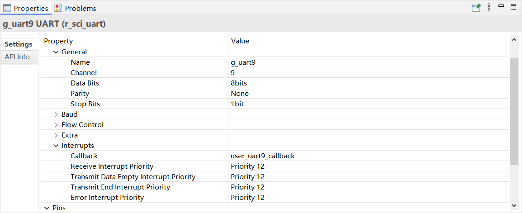The height and width of the screenshot is (213, 522).
Task: Minimize the Properties view panel
Action: click(x=501, y=6)
